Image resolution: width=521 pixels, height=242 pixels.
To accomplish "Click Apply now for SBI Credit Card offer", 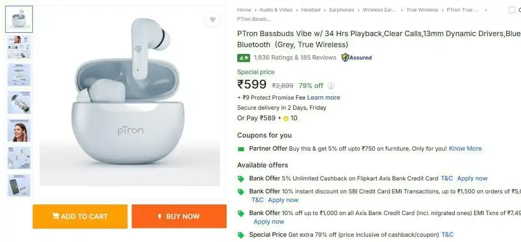I will (283, 200).
